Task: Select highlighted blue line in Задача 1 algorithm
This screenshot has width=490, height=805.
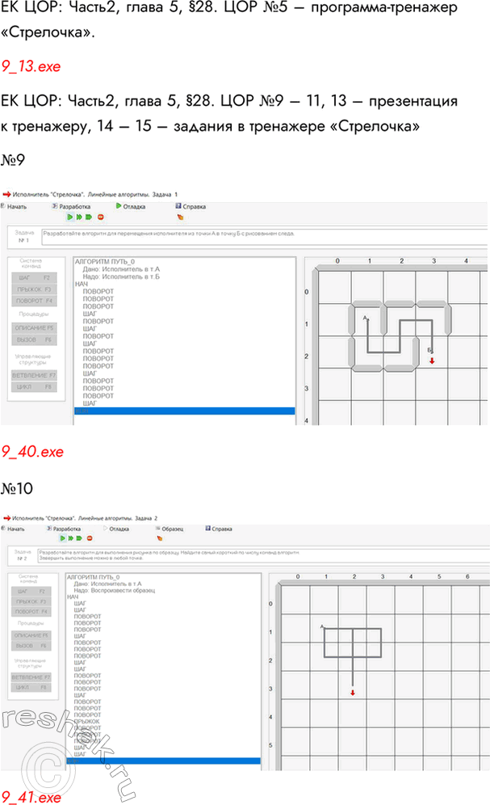Action: 184,411
